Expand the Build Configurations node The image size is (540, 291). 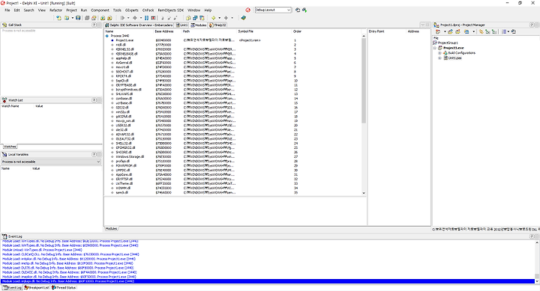pos(439,53)
